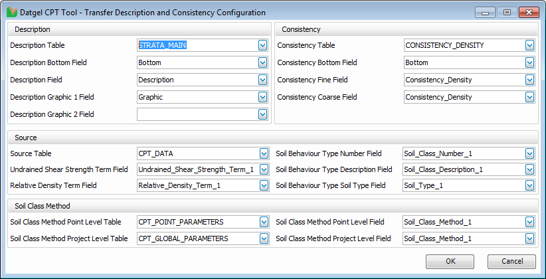Image resolution: width=546 pixels, height=279 pixels.
Task: Open the empty Description Graphic 2 Field dropdown
Action: tap(263, 114)
